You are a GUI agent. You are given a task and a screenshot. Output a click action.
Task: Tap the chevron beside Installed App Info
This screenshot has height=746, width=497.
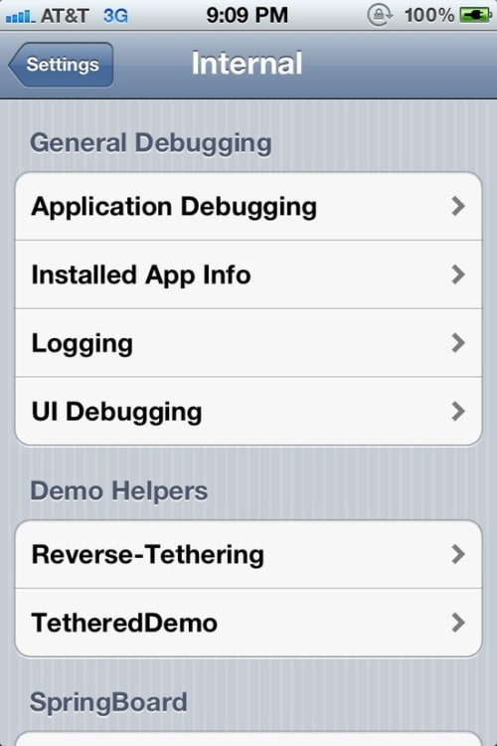coord(458,275)
